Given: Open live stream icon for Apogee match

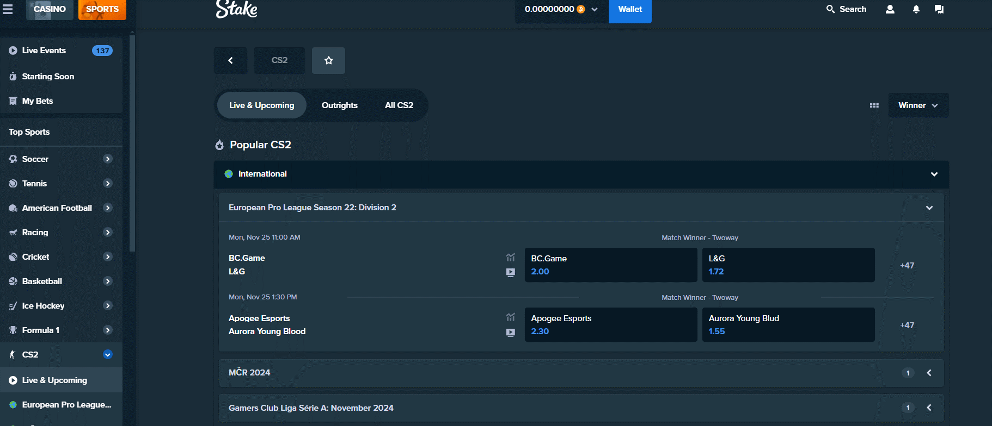Looking at the screenshot, I should pyautogui.click(x=511, y=332).
